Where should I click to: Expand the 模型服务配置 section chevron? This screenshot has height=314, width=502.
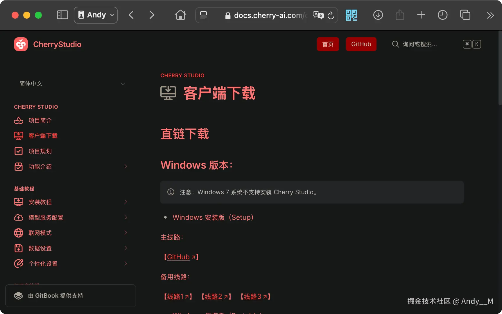[125, 217]
